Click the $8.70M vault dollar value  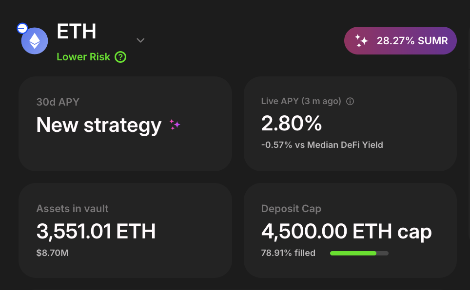coord(53,253)
